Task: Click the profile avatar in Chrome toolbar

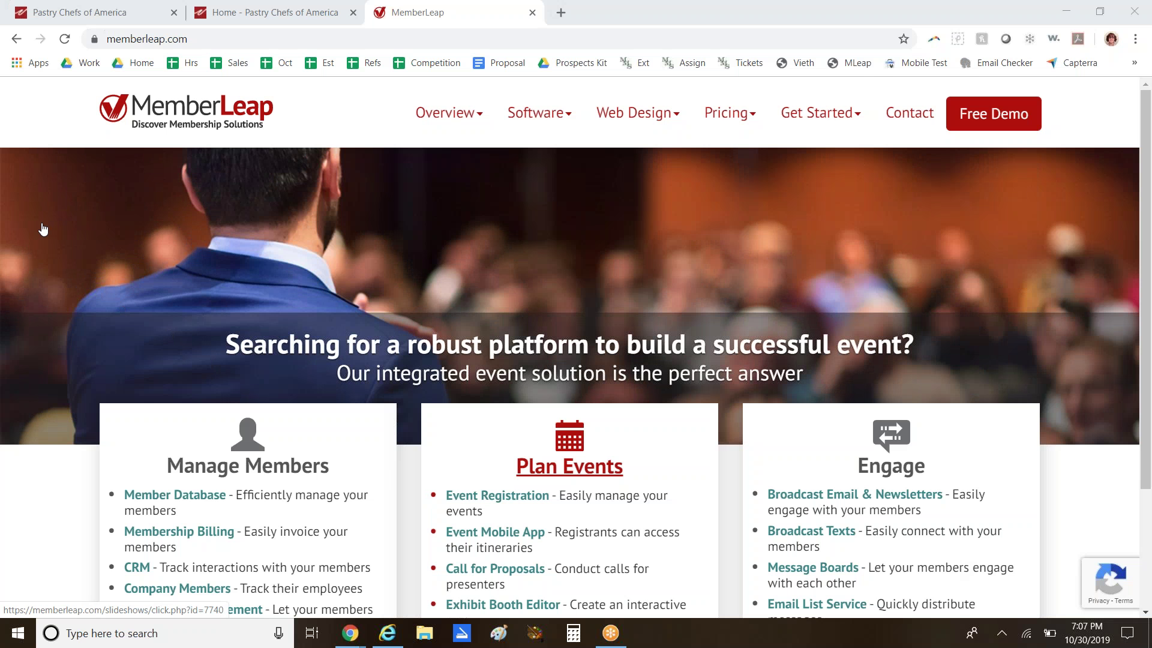Action: 1111,39
